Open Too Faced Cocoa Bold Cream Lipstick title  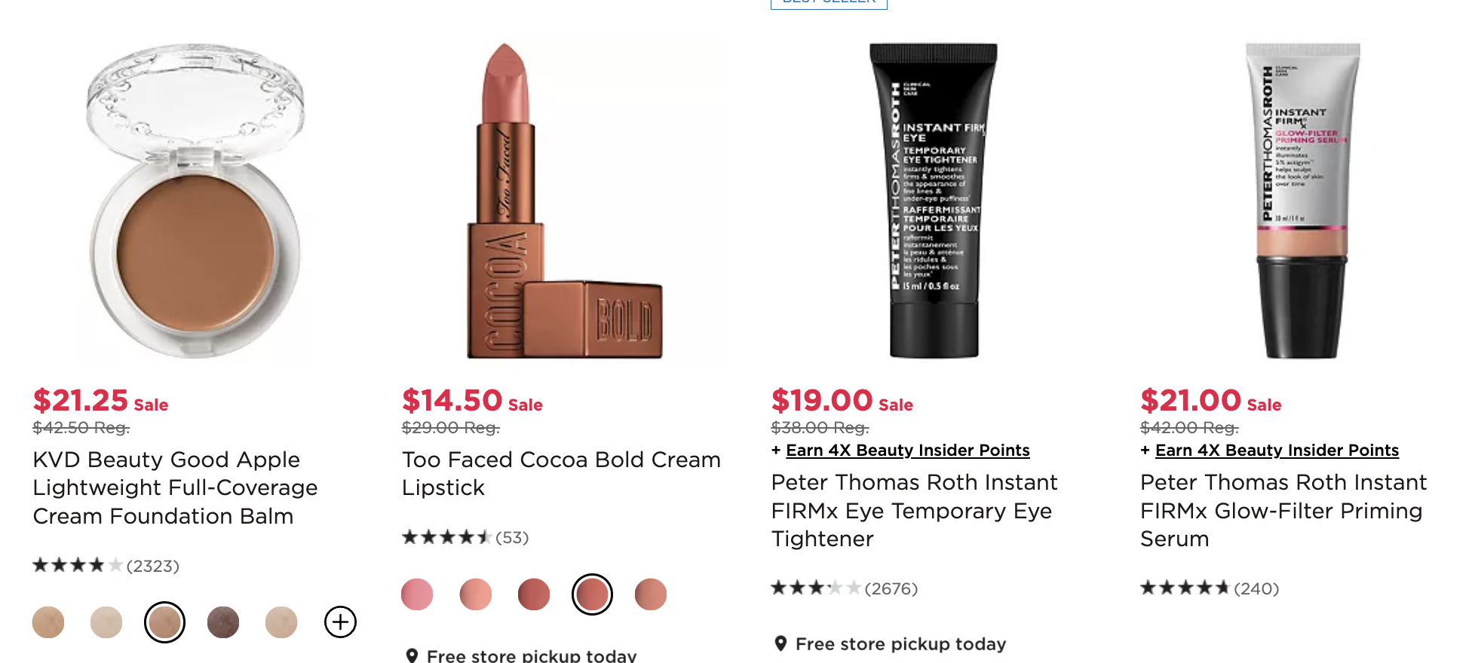(x=561, y=474)
